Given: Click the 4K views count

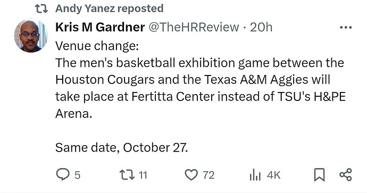Looking at the screenshot, I should pos(273,175).
